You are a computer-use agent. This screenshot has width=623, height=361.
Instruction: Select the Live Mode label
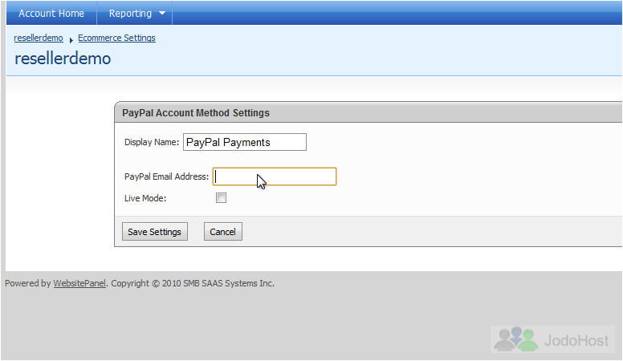click(x=145, y=198)
